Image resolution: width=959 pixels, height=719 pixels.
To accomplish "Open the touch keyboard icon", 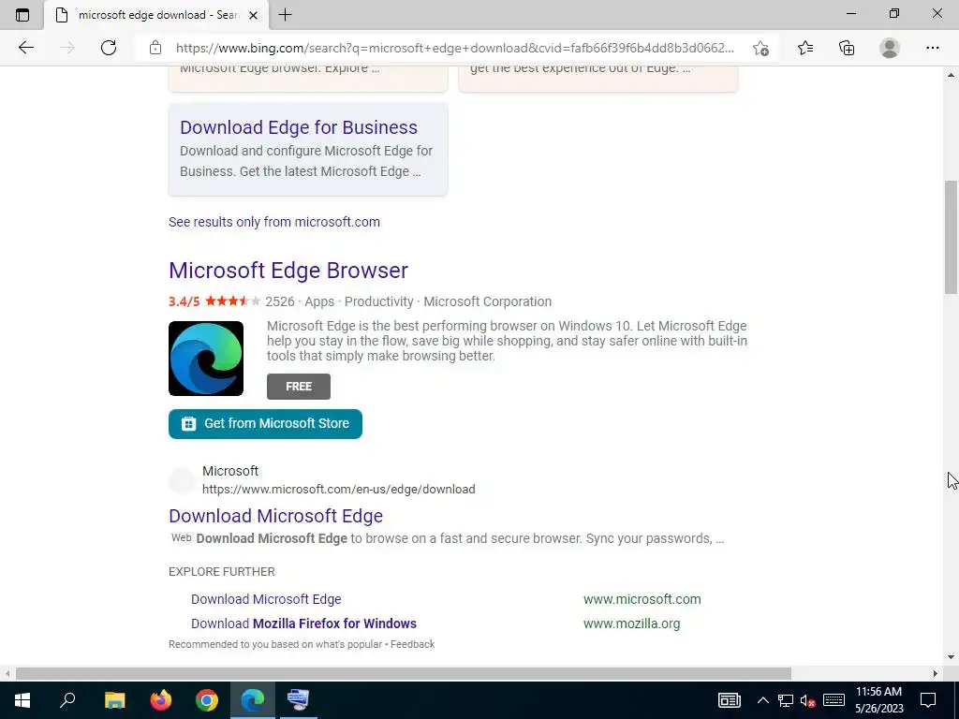I will [x=834, y=700].
